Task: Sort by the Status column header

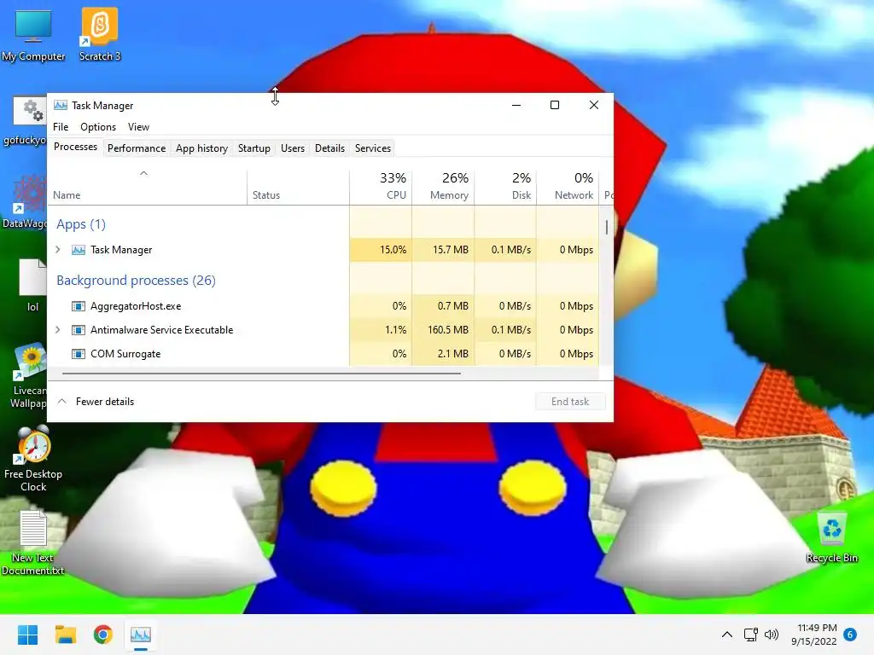Action: pos(298,188)
